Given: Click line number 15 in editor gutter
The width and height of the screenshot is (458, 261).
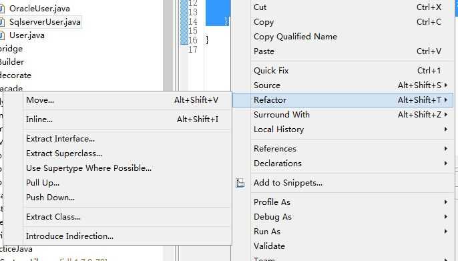Looking at the screenshot, I should coord(193,31).
